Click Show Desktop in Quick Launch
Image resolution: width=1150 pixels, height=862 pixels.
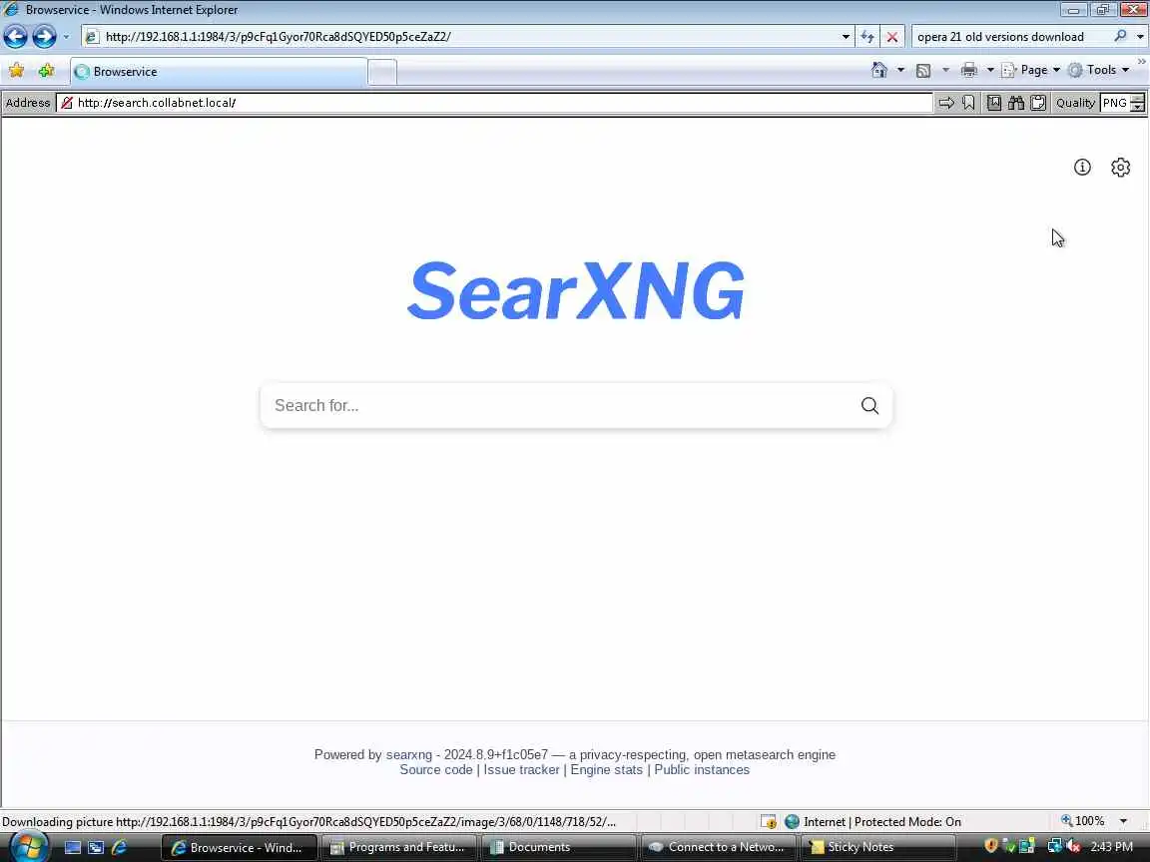pyautogui.click(x=73, y=847)
